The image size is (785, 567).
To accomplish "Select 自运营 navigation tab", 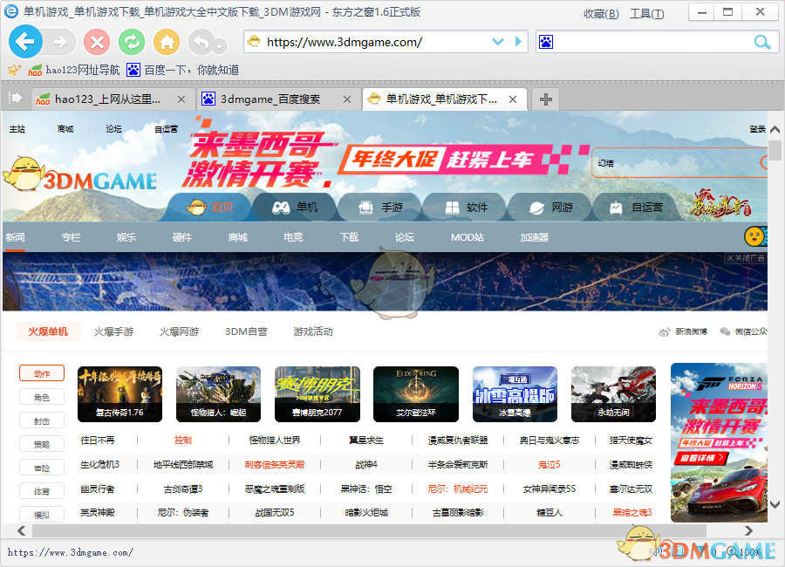I will tap(636, 207).
